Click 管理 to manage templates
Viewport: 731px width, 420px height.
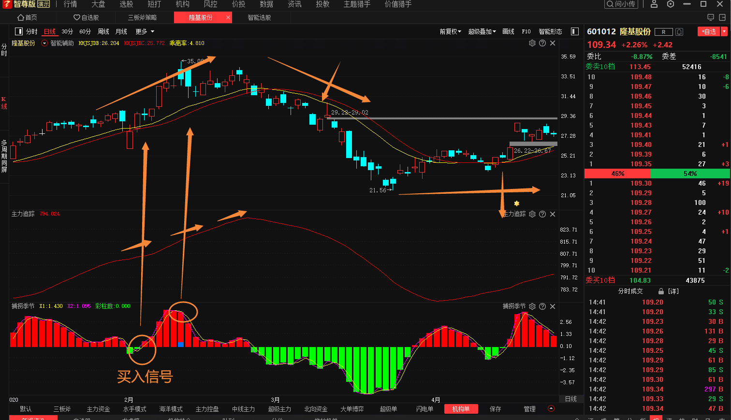(530, 409)
